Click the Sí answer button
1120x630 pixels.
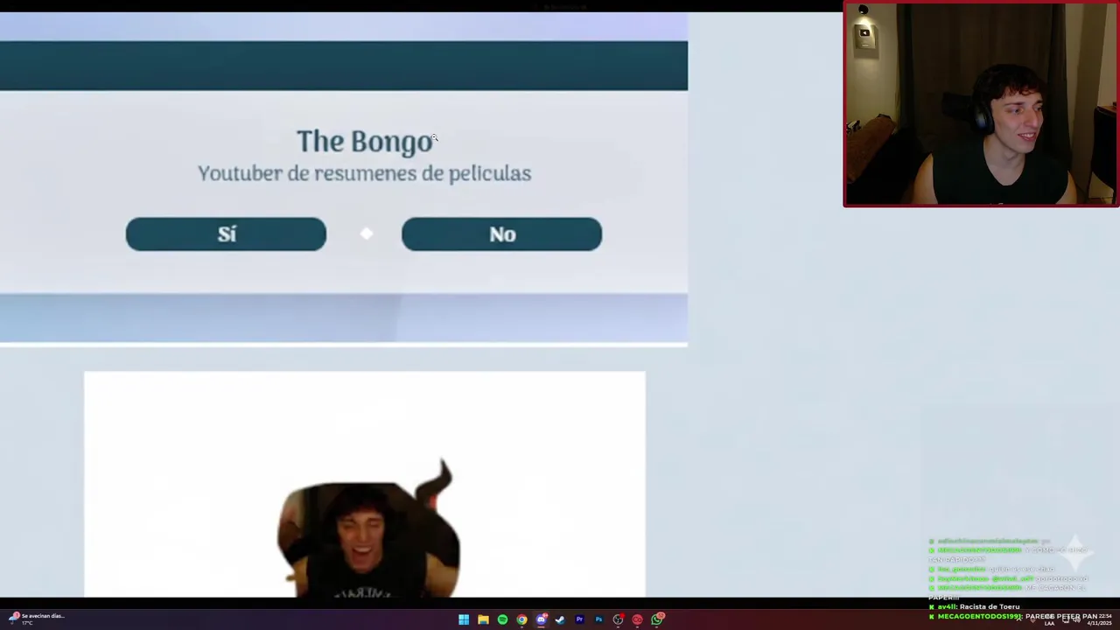pos(226,234)
